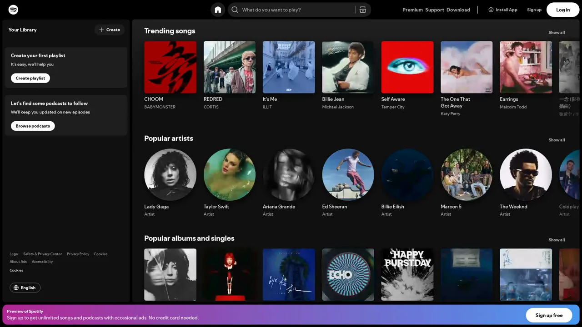Click the BABYMONSTER artist name
Image resolution: width=582 pixels, height=327 pixels.
click(x=160, y=107)
